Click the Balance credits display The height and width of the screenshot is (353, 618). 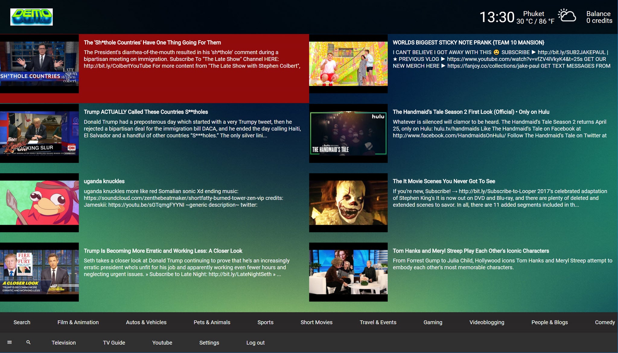tap(599, 17)
